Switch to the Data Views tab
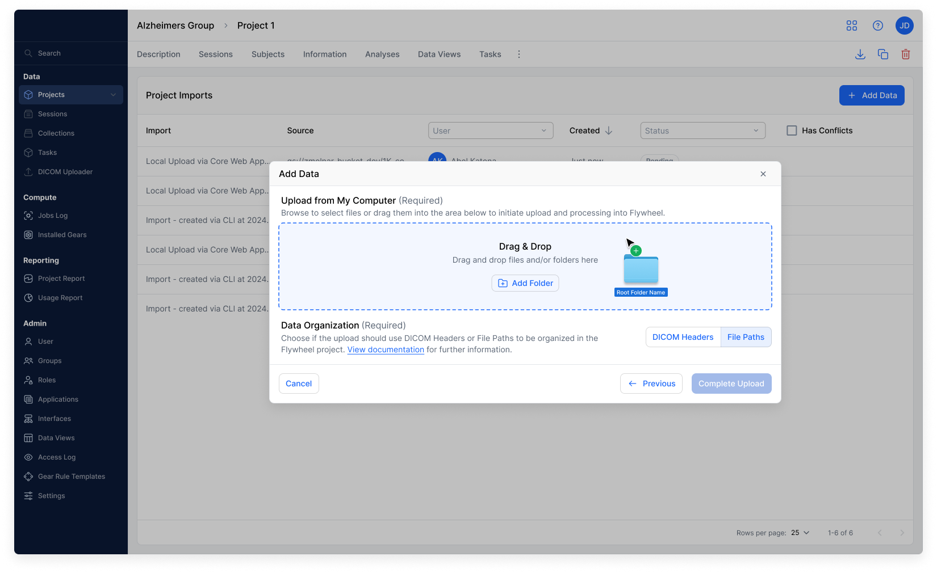This screenshot has height=573, width=937. 440,54
